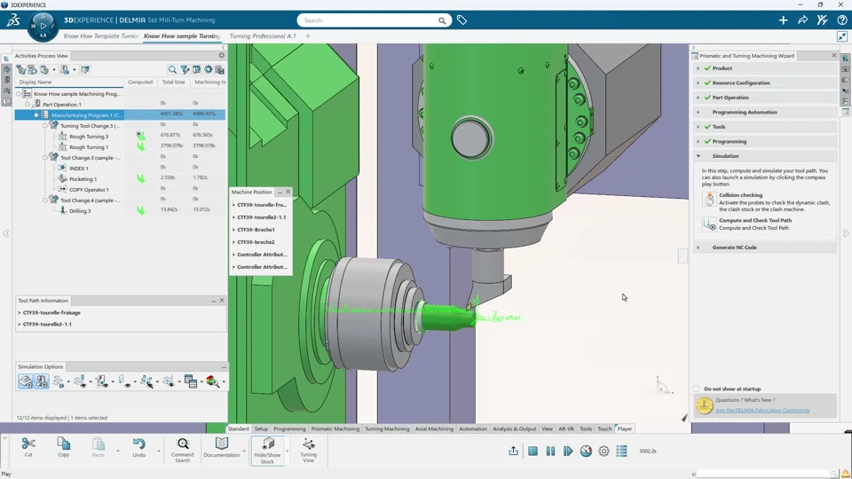
Task: Open the Documentation book icon
Action: (x=222, y=444)
